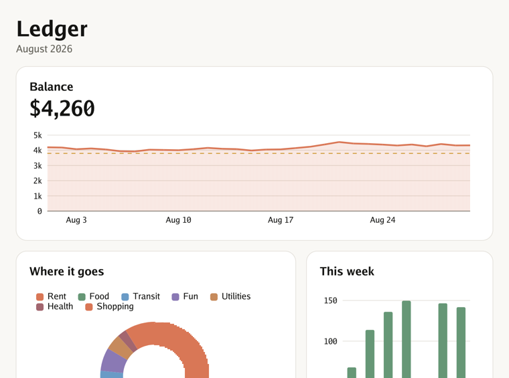The height and width of the screenshot is (378, 509).
Task: Click the shortest bar in This week chart
Action: (352, 373)
